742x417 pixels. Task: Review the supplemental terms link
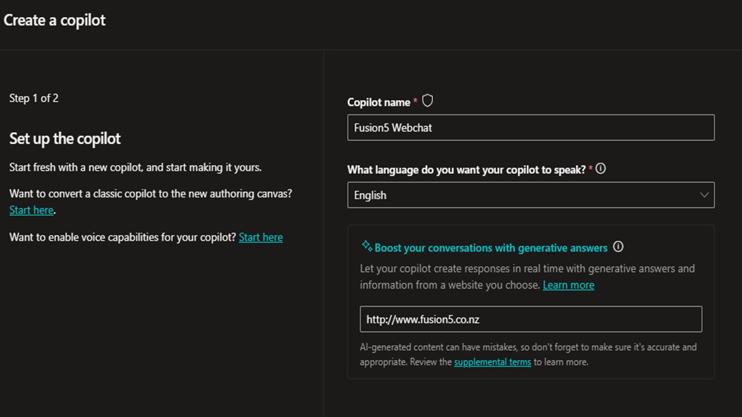tap(492, 362)
